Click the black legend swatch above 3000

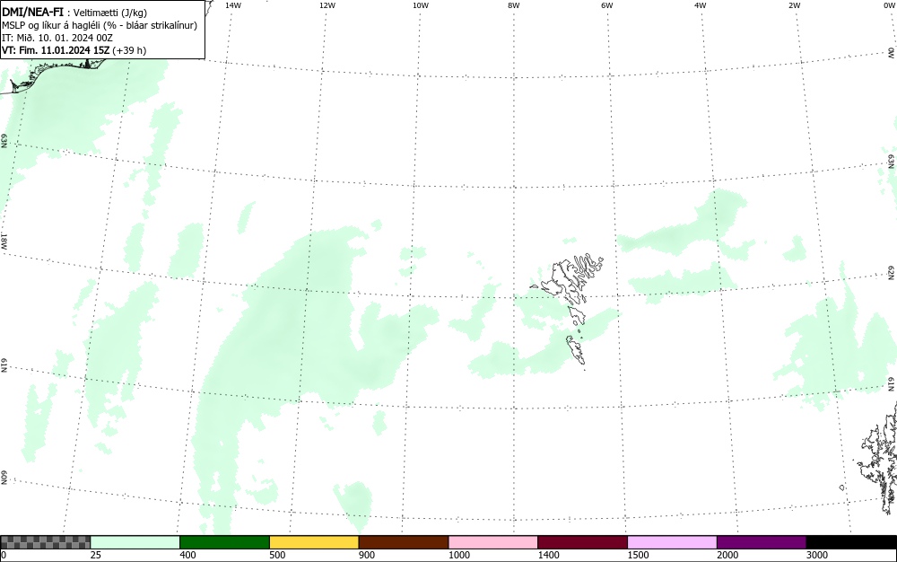click(x=851, y=542)
